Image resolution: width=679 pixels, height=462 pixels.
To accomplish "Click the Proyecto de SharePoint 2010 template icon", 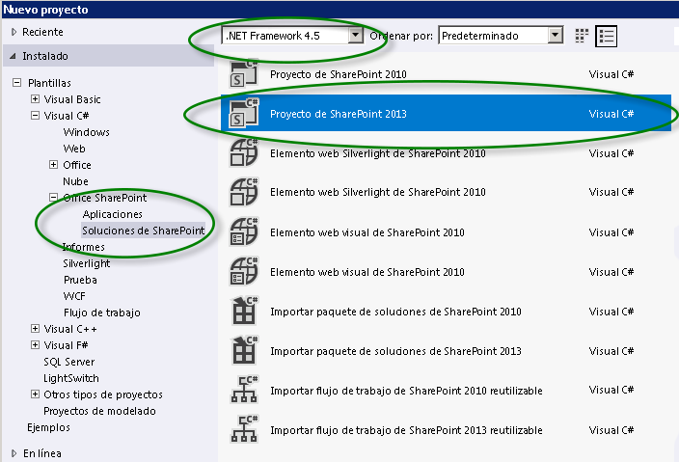I will pos(244,74).
